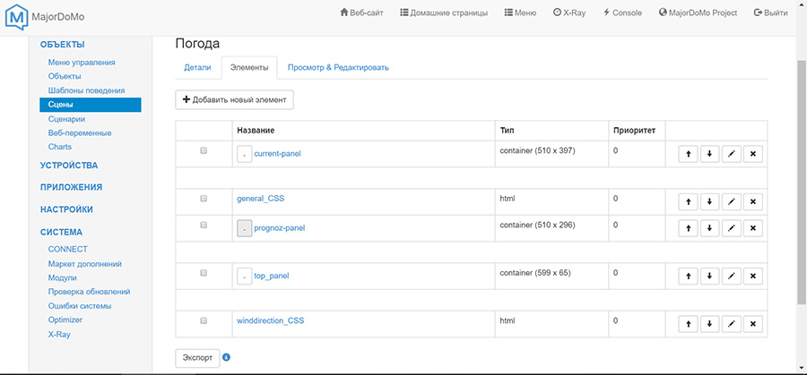
Task: Move current-panel up with arrow icon
Action: tap(688, 154)
